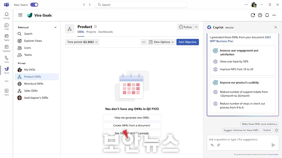The image size is (282, 158).
Task: Expand the Relecloud organization dropdown
Action: point(56,27)
